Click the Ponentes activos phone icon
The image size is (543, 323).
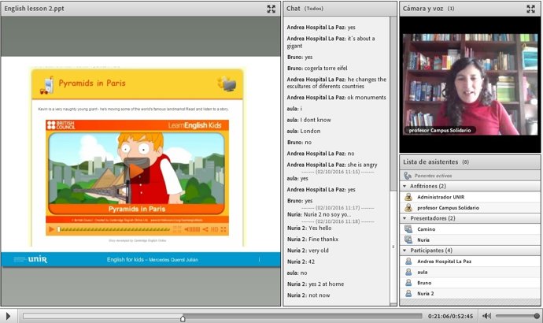tap(408, 176)
